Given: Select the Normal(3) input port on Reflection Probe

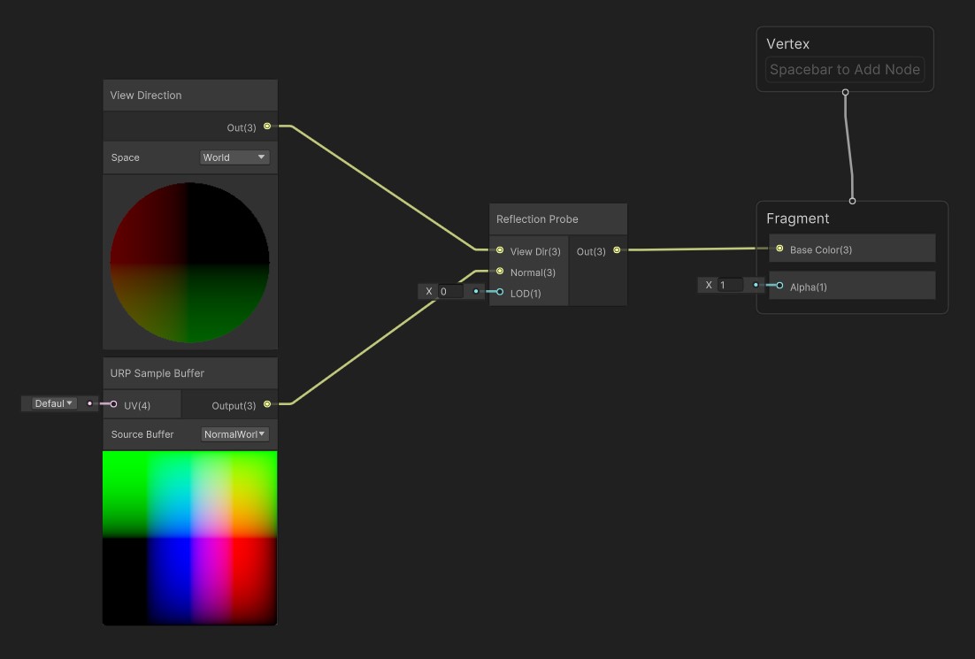Looking at the screenshot, I should coord(498,272).
